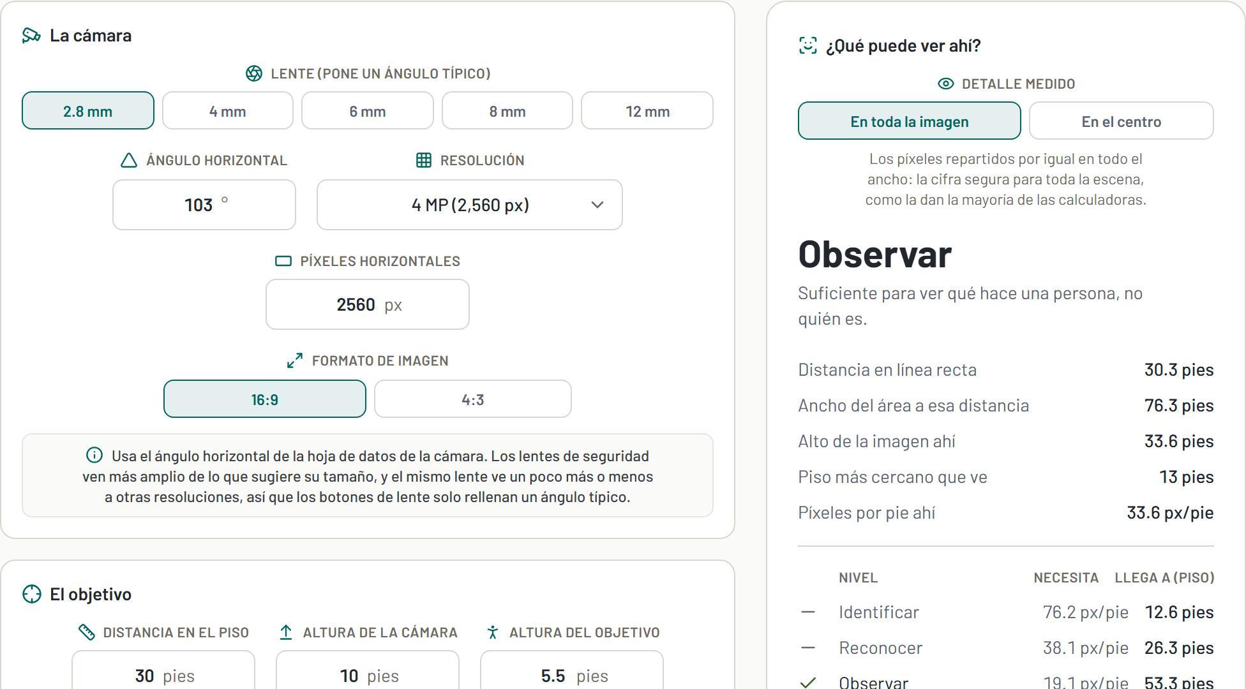This screenshot has height=689, width=1246.
Task: Click the grid icon by RESOLUCIÓN
Action: [x=424, y=160]
